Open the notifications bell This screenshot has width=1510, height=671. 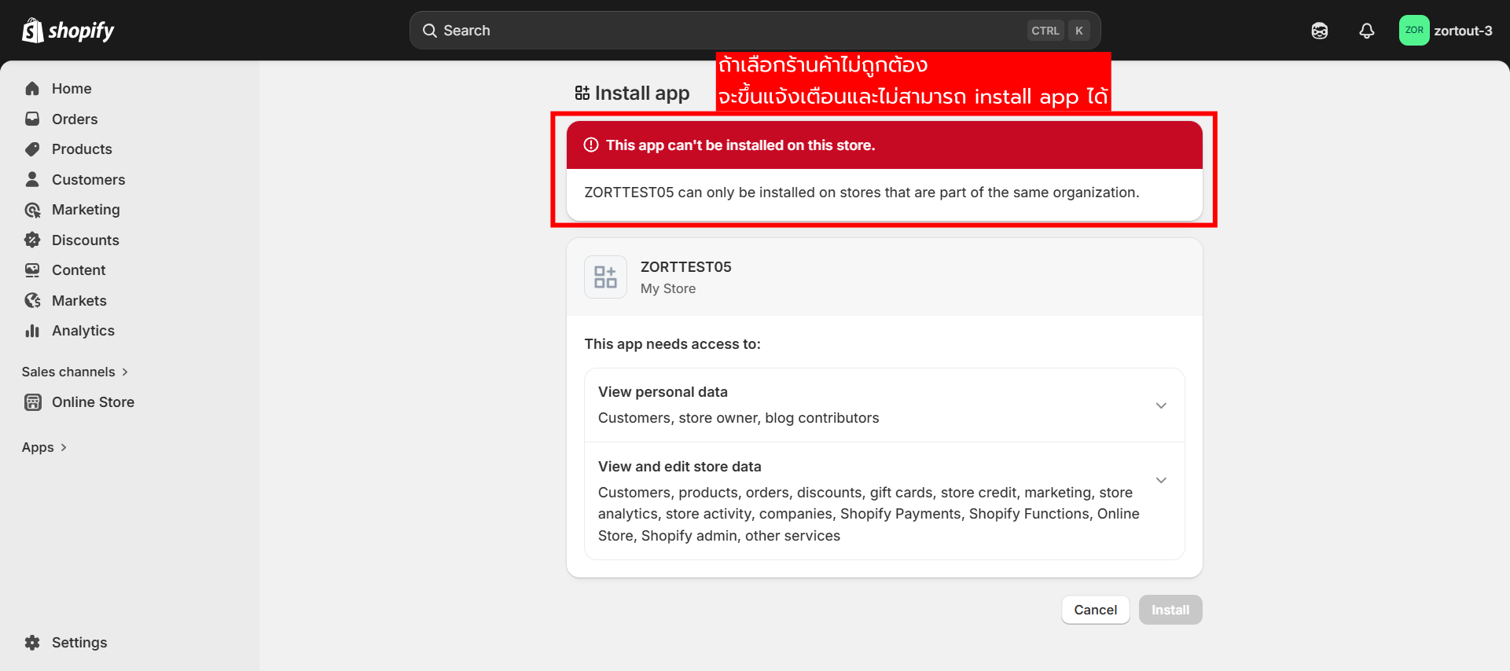click(x=1366, y=31)
